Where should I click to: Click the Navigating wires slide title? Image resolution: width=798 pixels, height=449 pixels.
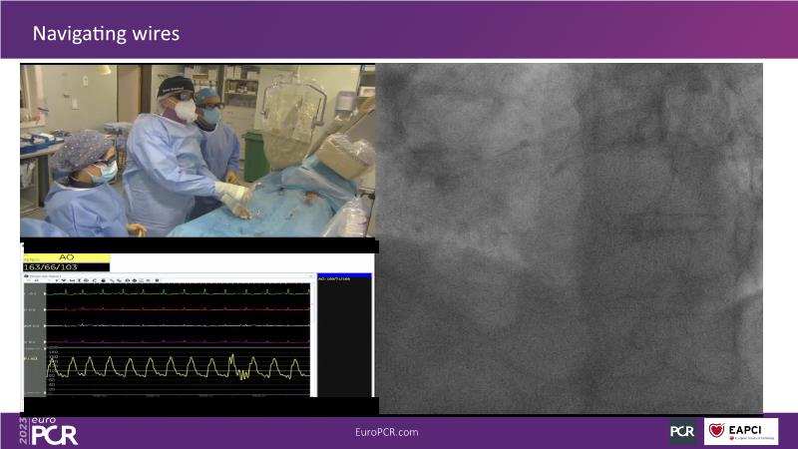106,34
